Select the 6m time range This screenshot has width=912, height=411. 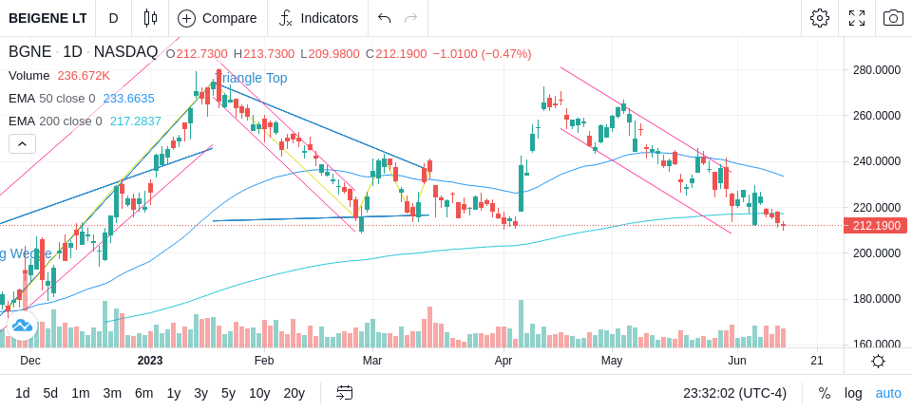coord(143,394)
